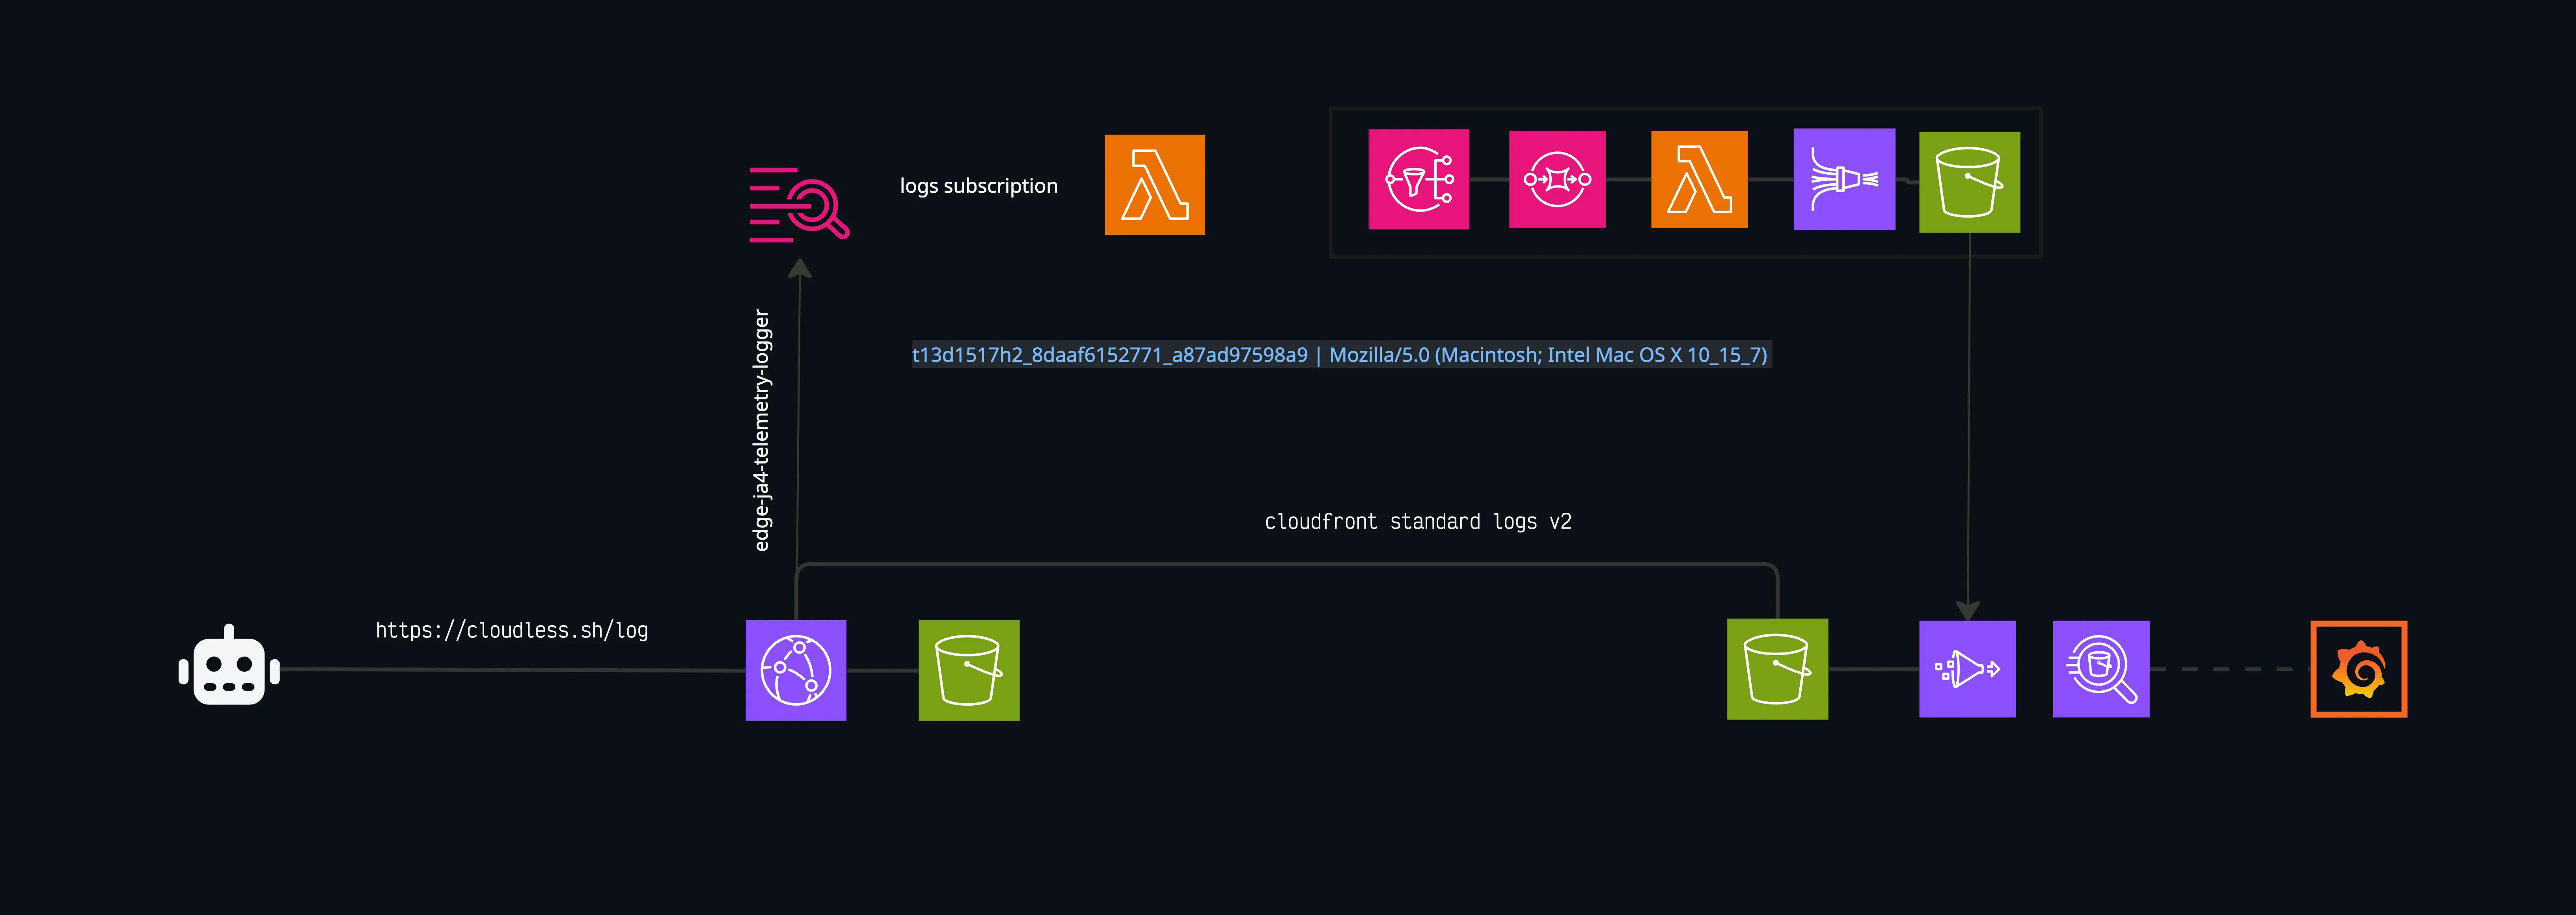Select the purple CloudFront distribution icon
The height and width of the screenshot is (915, 2576).
[x=796, y=670]
